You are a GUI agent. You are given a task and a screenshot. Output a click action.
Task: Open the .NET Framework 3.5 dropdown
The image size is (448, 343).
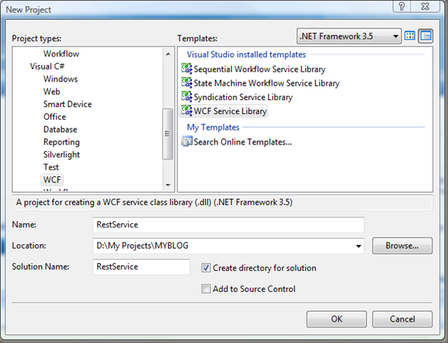click(349, 36)
